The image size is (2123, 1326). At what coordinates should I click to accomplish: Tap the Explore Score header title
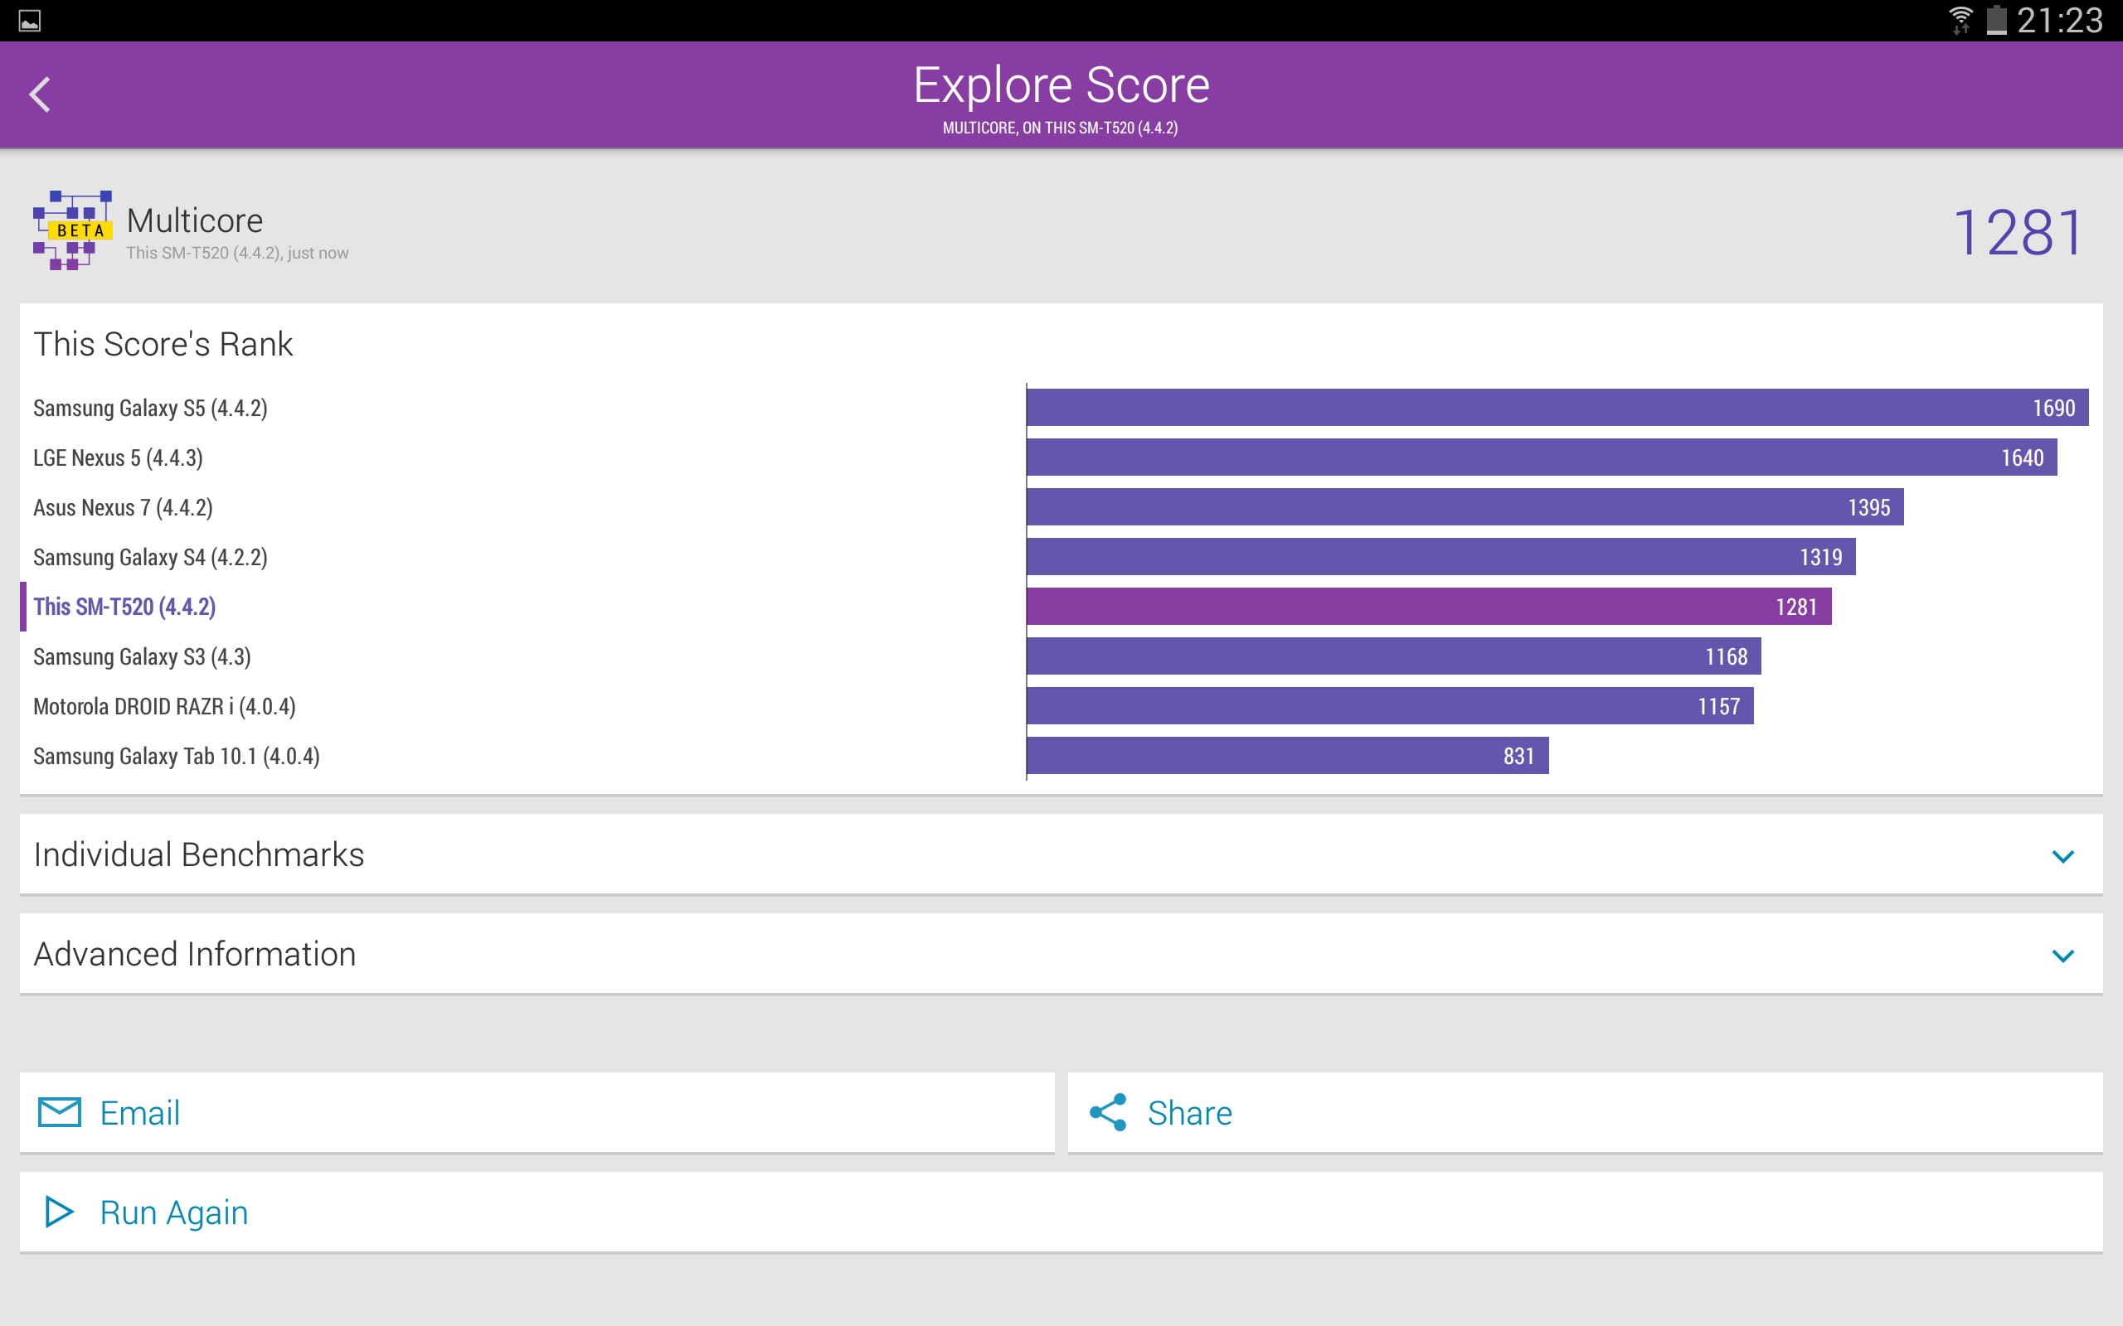pos(1061,86)
